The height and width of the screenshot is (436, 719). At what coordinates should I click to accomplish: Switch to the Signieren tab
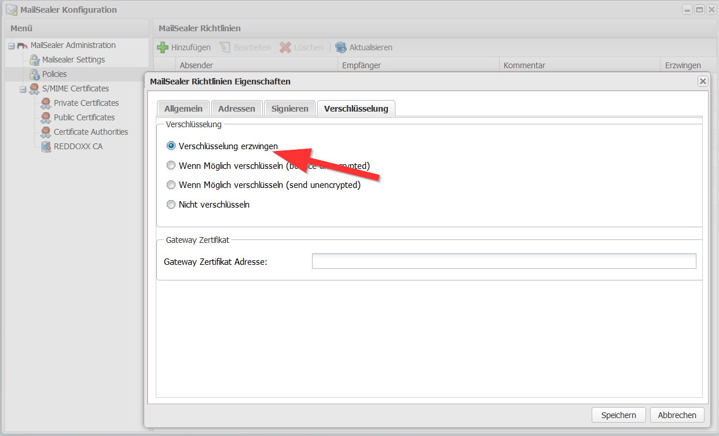(x=289, y=109)
